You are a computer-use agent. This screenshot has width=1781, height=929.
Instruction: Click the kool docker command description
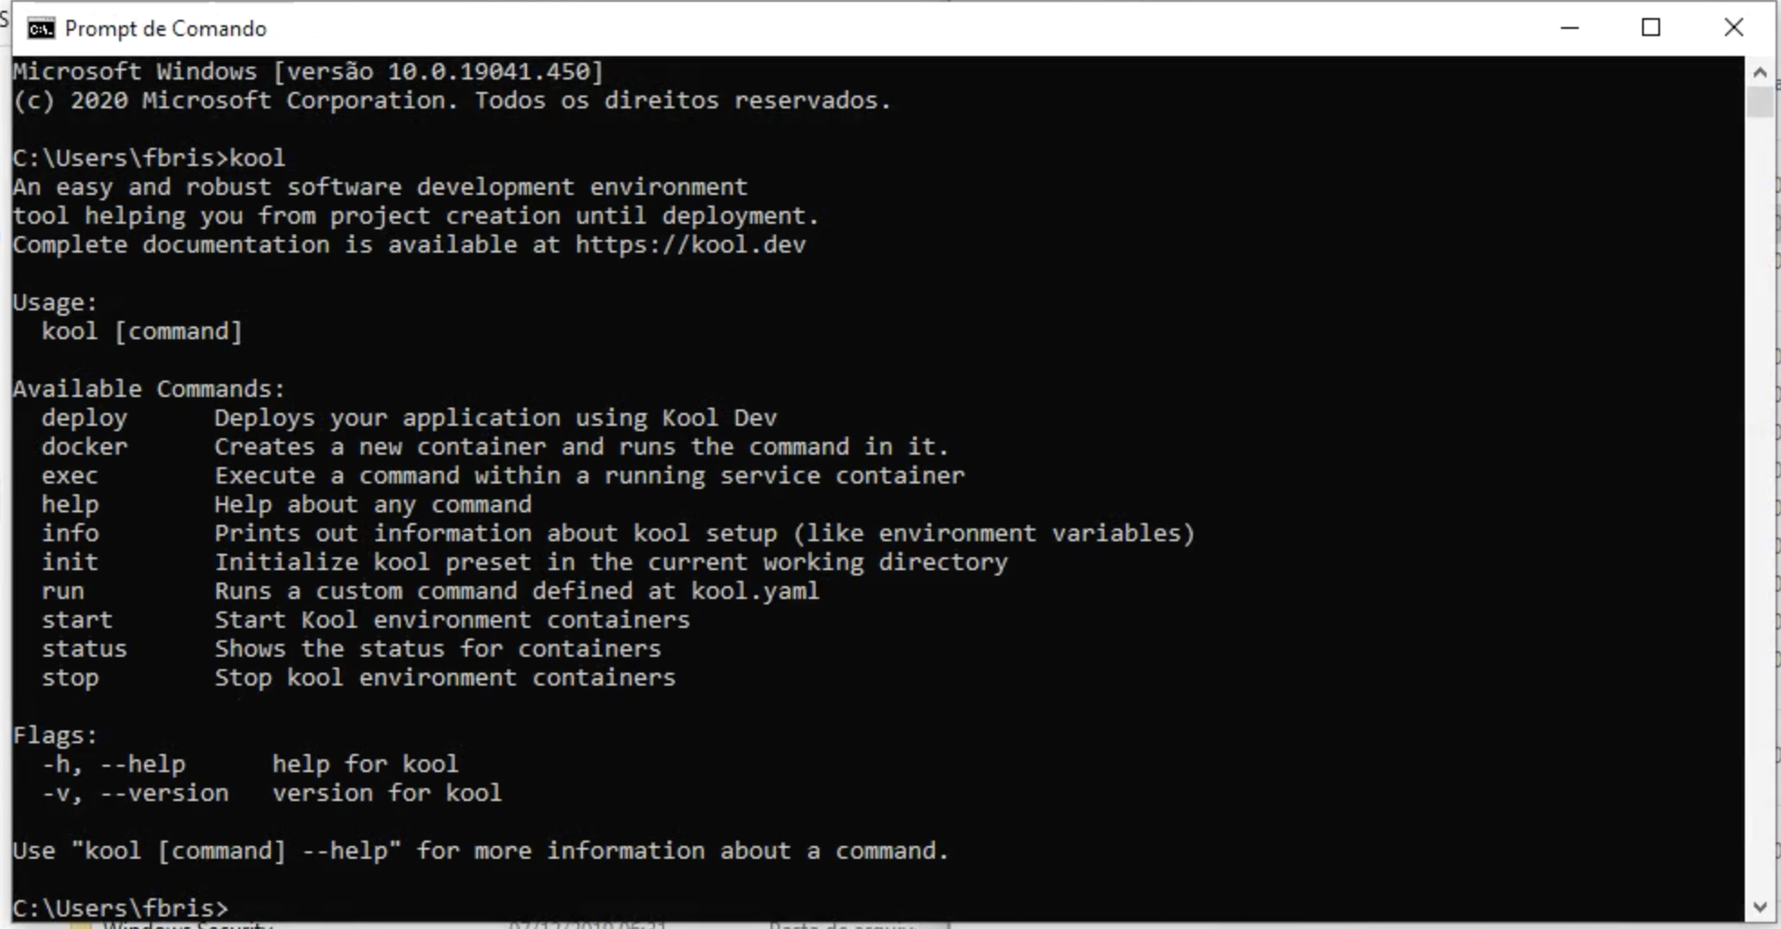(580, 446)
